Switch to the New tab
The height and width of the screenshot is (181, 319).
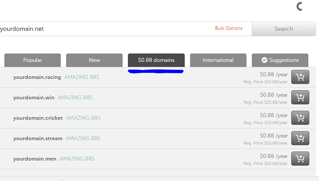click(94, 60)
